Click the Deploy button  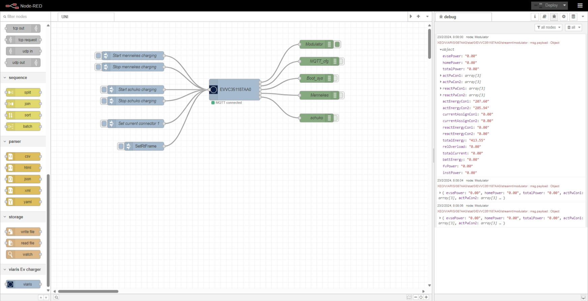click(x=547, y=5)
